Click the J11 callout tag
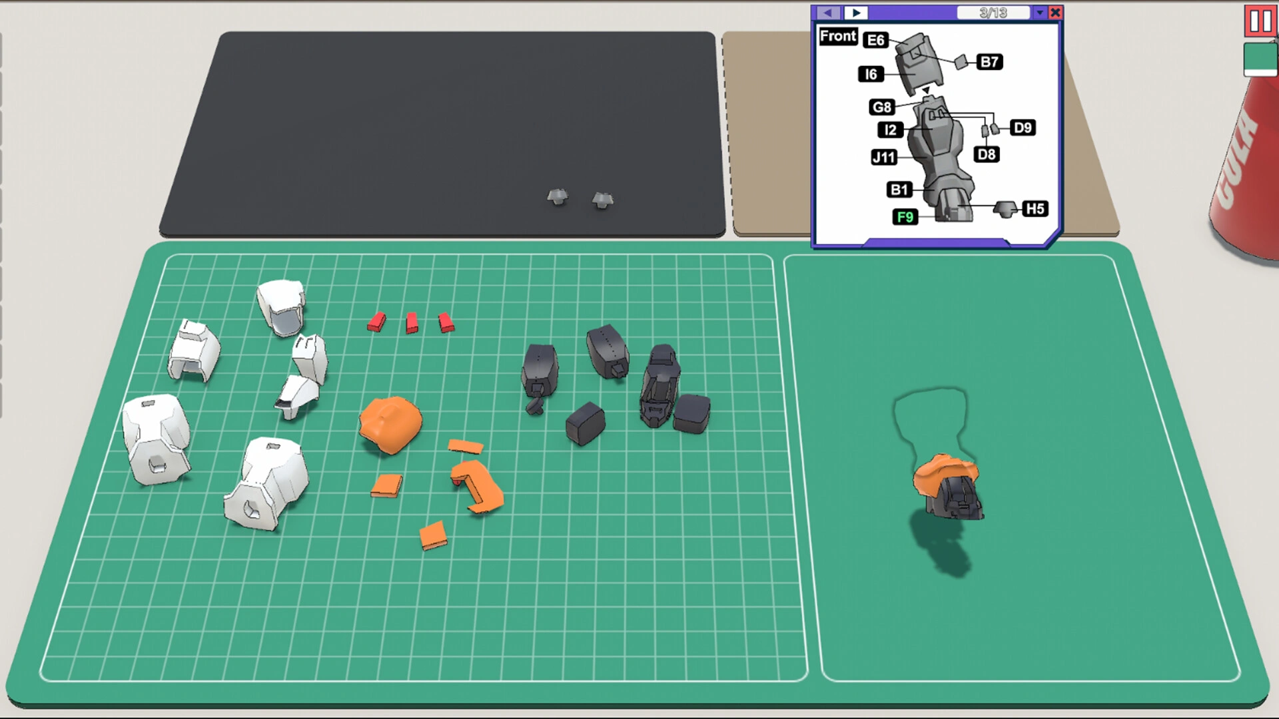This screenshot has width=1279, height=719. [x=884, y=157]
